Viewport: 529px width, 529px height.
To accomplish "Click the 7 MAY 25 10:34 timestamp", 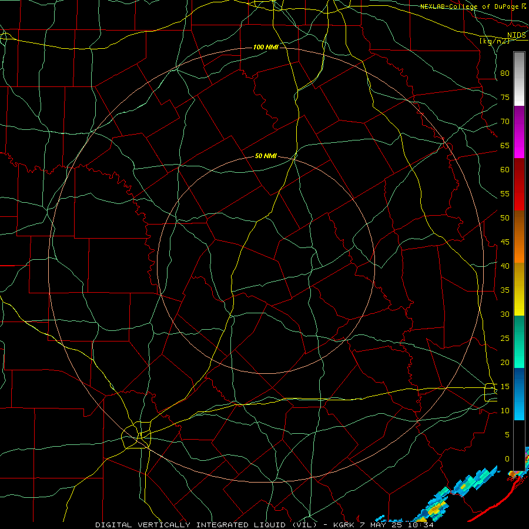I will tap(398, 525).
